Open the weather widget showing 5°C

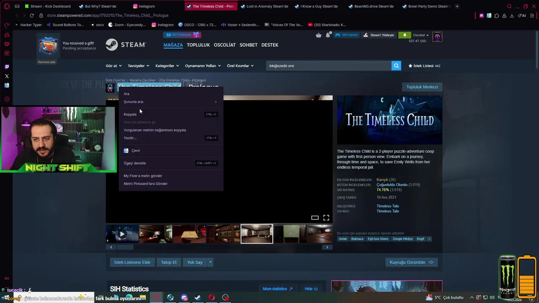coord(444,298)
